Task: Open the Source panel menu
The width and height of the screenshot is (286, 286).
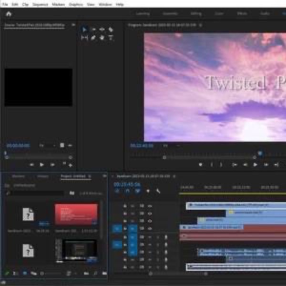Action: 73,25
